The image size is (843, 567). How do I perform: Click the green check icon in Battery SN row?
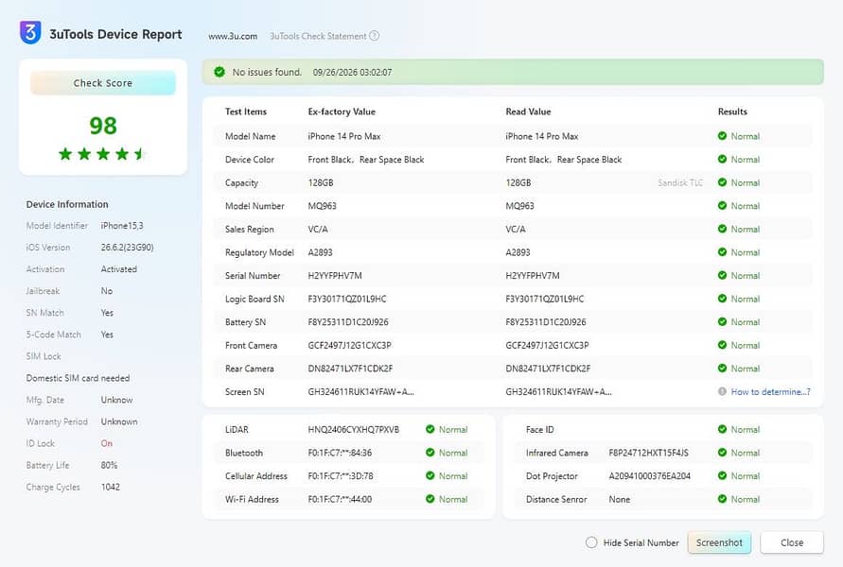point(722,322)
